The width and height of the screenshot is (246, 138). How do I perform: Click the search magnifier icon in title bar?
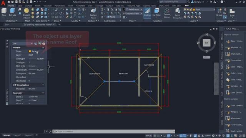189,2
